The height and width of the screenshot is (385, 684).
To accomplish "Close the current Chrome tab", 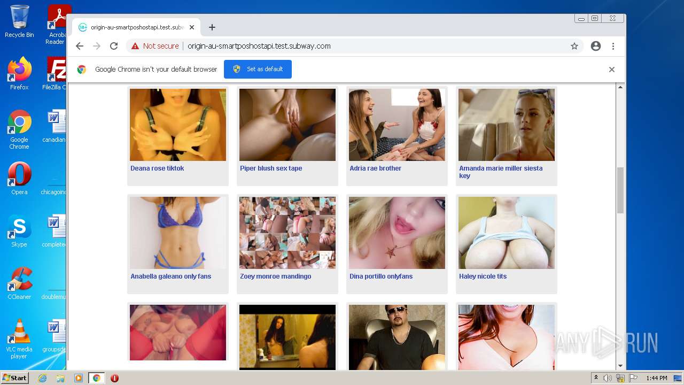I will [192, 27].
